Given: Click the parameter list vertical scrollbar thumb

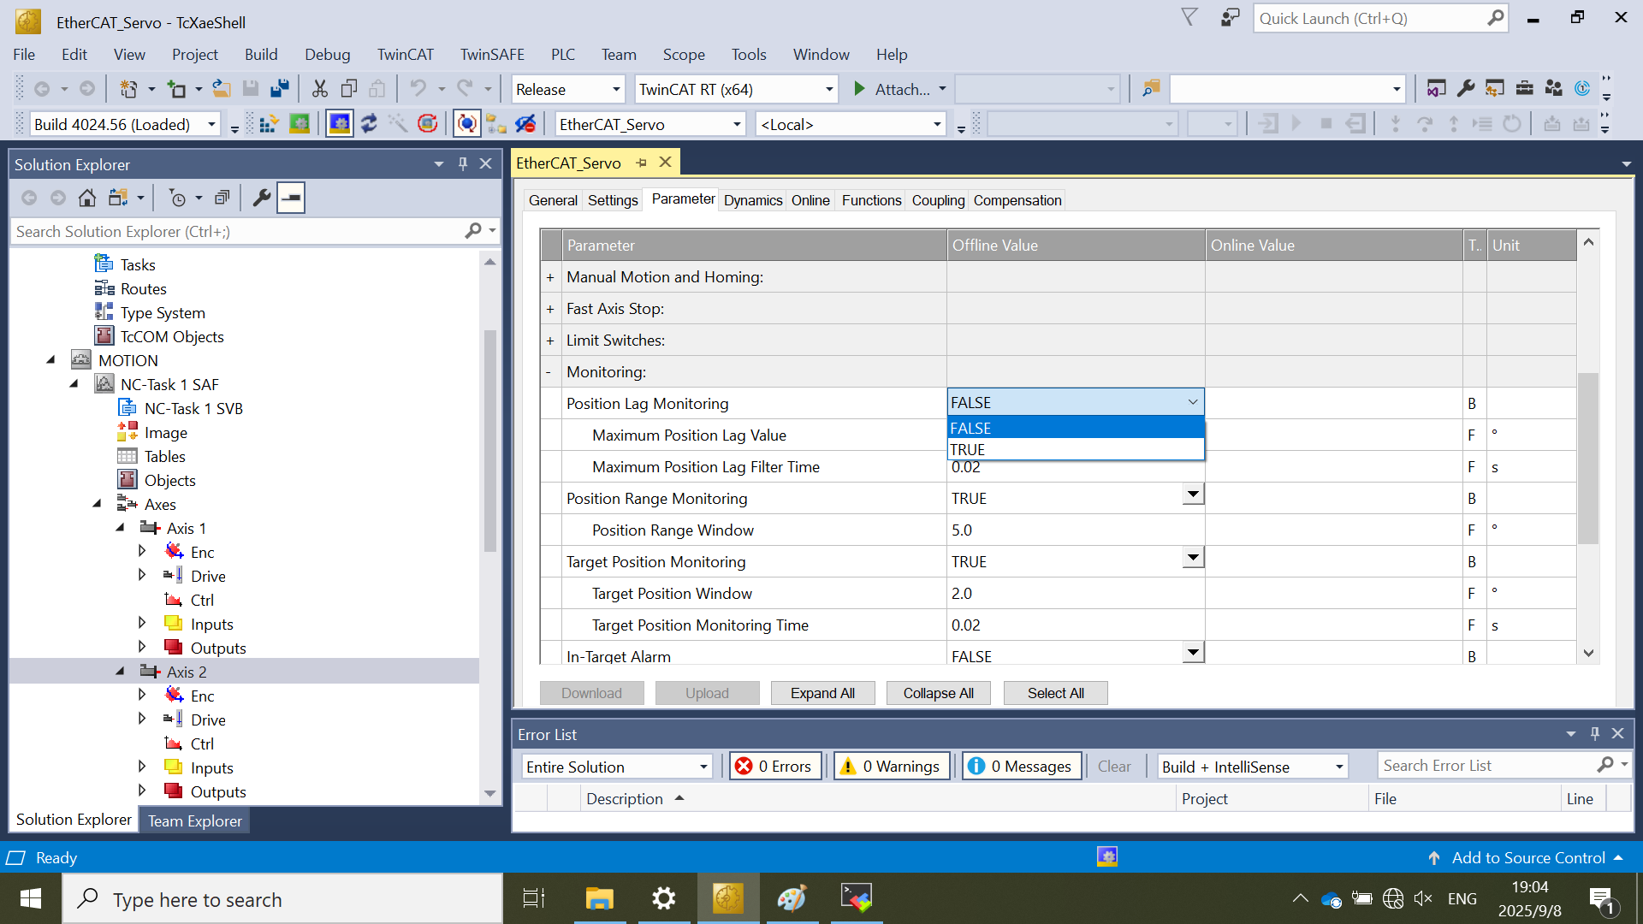Looking at the screenshot, I should point(1588,458).
